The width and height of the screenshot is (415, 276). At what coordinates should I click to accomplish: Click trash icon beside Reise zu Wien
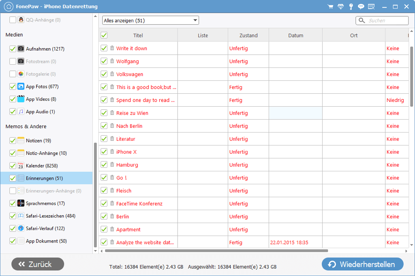click(x=112, y=113)
